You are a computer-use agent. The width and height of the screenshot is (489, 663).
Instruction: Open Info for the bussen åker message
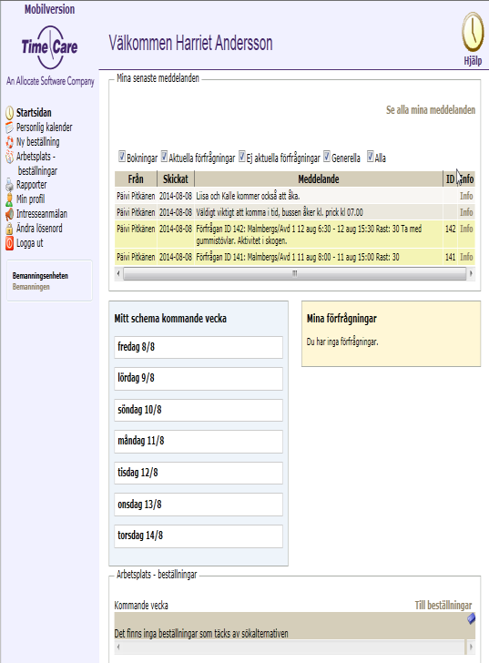(x=466, y=212)
